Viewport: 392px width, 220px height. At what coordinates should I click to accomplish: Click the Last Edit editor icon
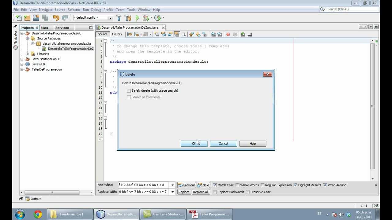click(x=130, y=35)
